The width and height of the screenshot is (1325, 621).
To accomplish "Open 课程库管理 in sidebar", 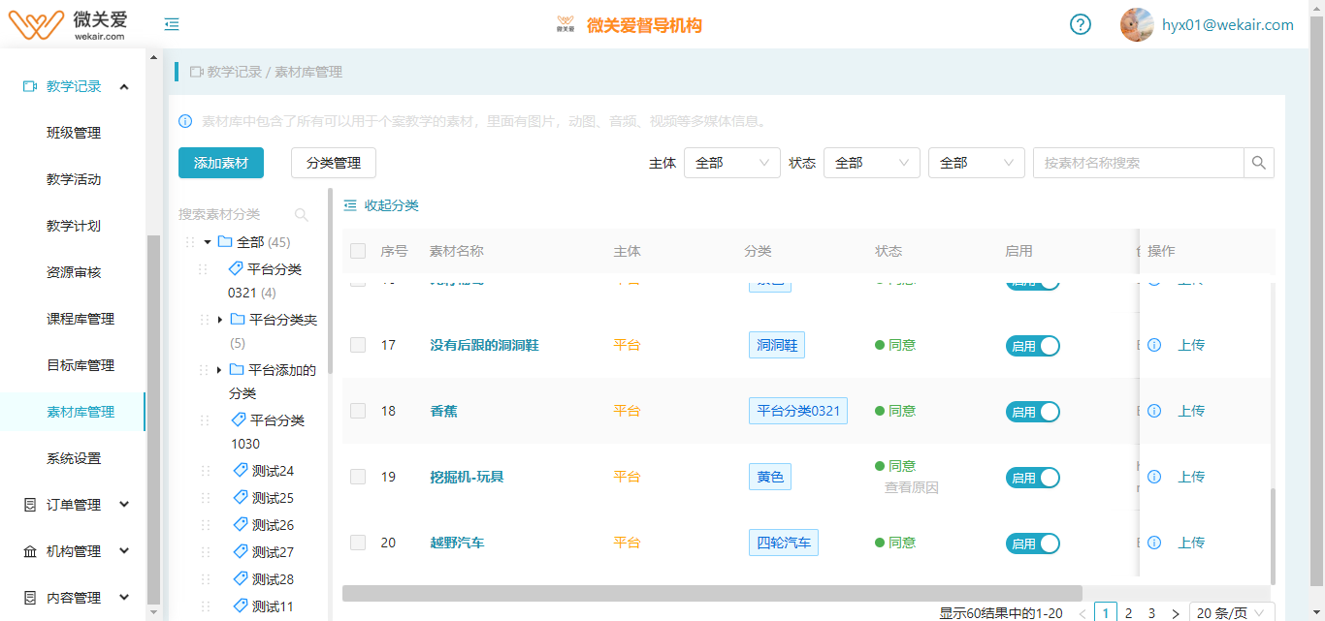I will [x=81, y=319].
